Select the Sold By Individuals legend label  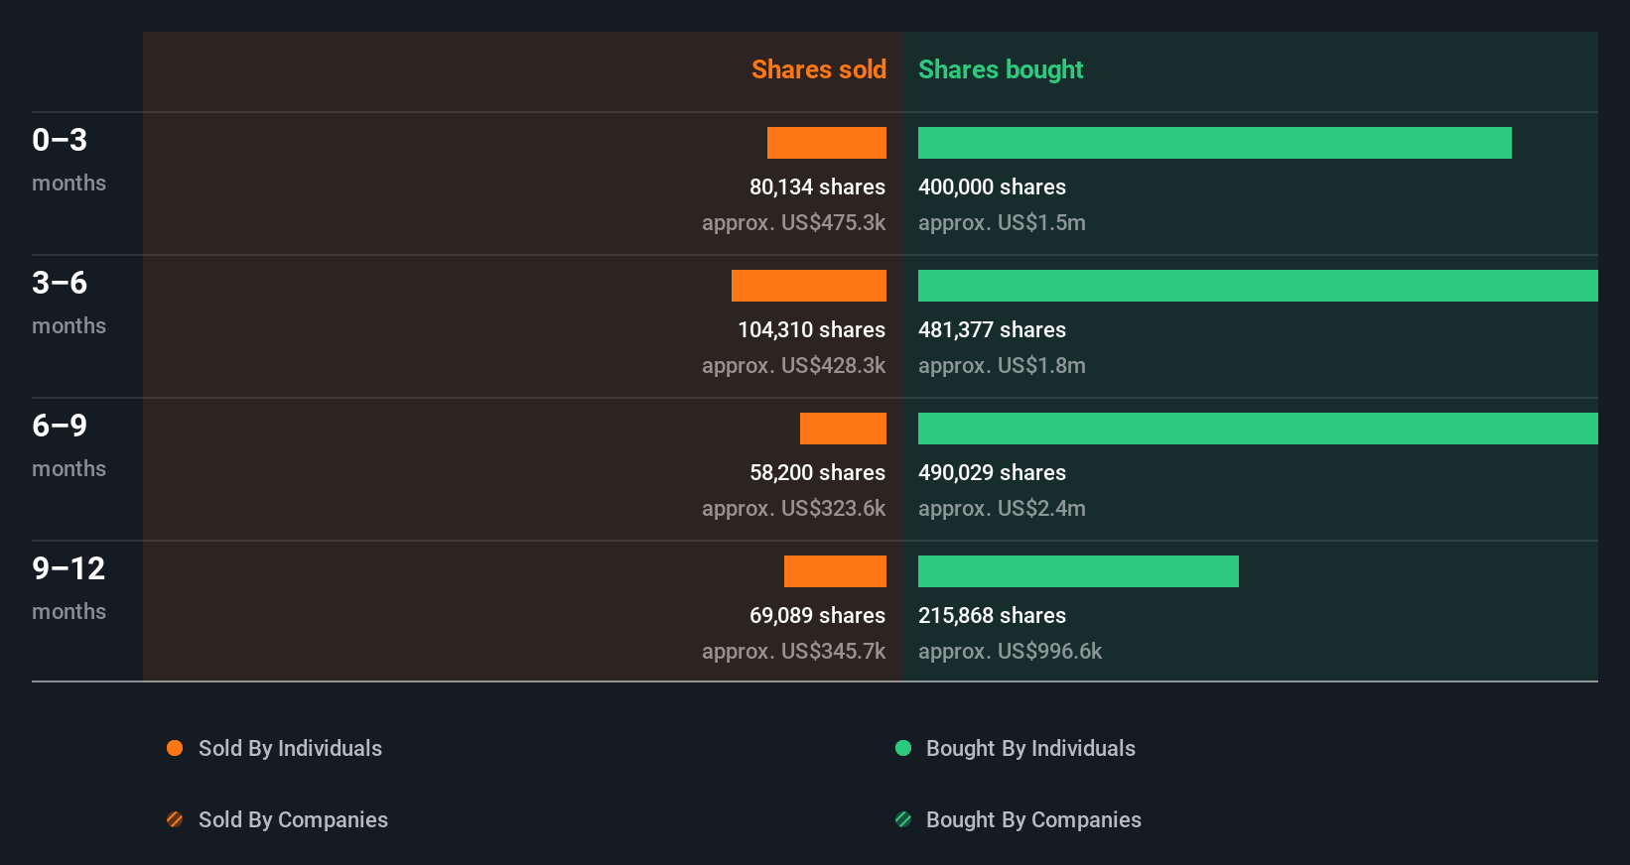(290, 749)
